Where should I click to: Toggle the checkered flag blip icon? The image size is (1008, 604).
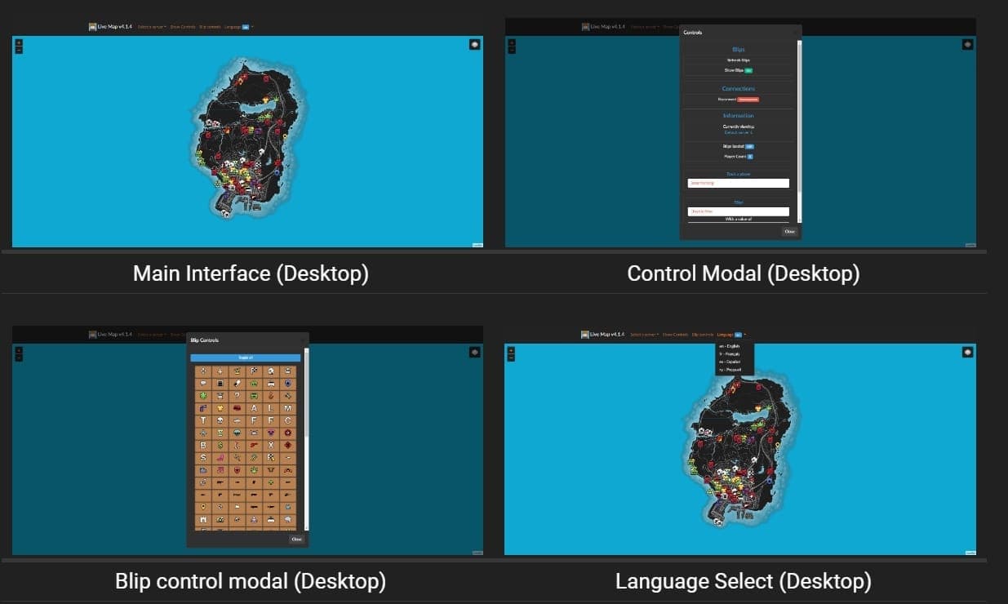(x=254, y=371)
